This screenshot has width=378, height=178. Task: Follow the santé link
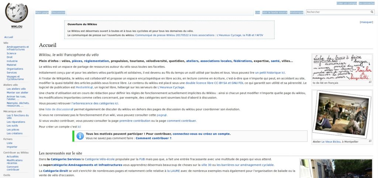click(x=275, y=61)
